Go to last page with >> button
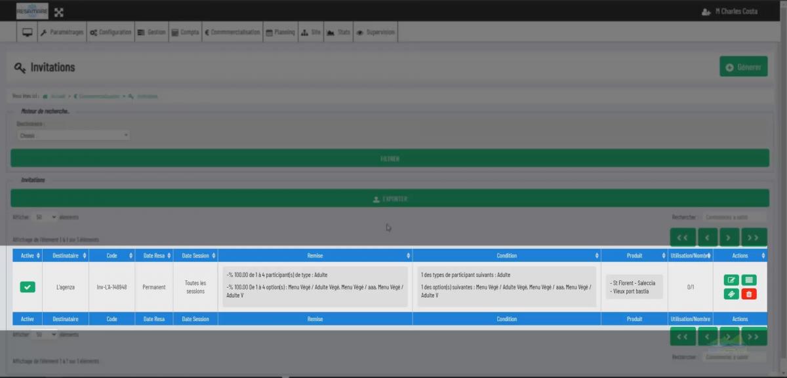787x378 pixels. pos(754,237)
